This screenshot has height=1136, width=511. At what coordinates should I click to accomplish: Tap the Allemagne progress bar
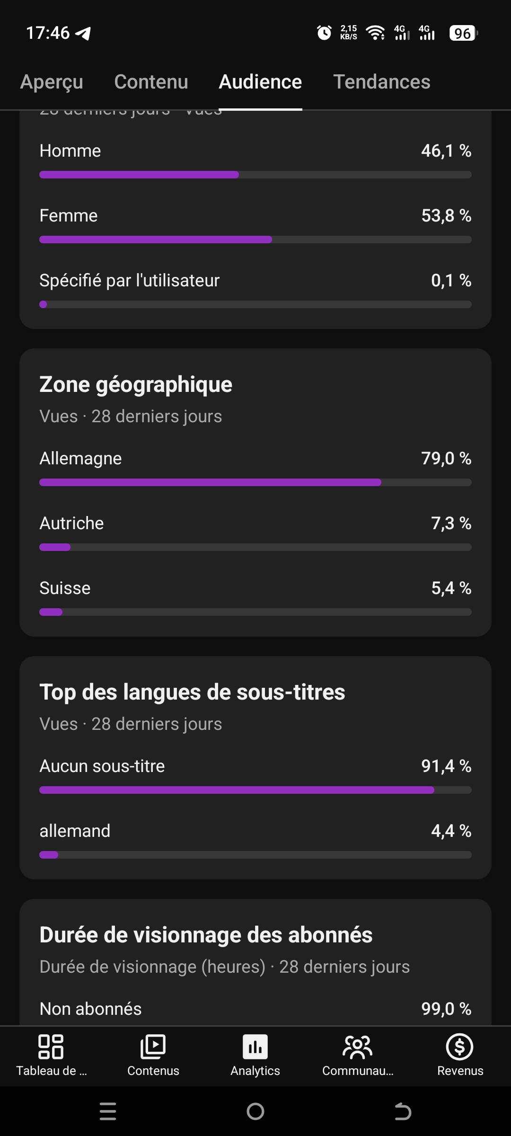coord(255,482)
